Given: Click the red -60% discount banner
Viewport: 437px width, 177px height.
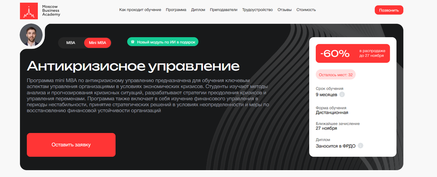Looking at the screenshot, I should pos(353,53).
